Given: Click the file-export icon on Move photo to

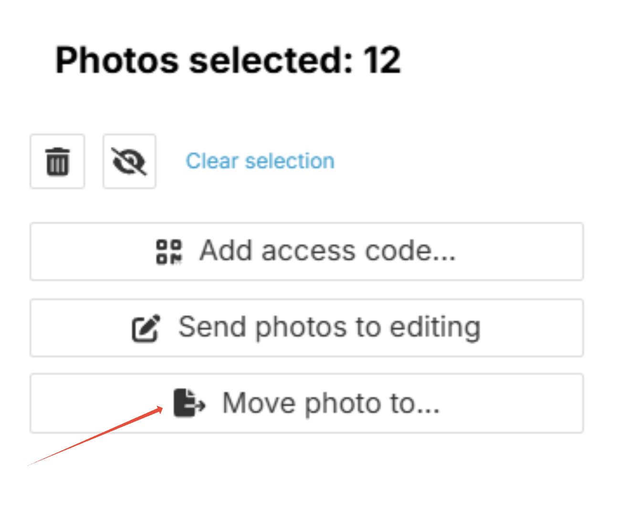Looking at the screenshot, I should (x=189, y=403).
